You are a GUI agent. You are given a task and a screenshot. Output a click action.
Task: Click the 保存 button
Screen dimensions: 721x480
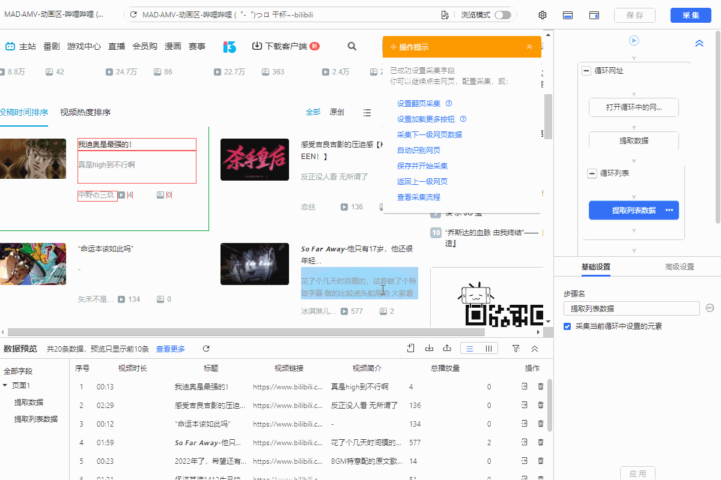tap(634, 16)
